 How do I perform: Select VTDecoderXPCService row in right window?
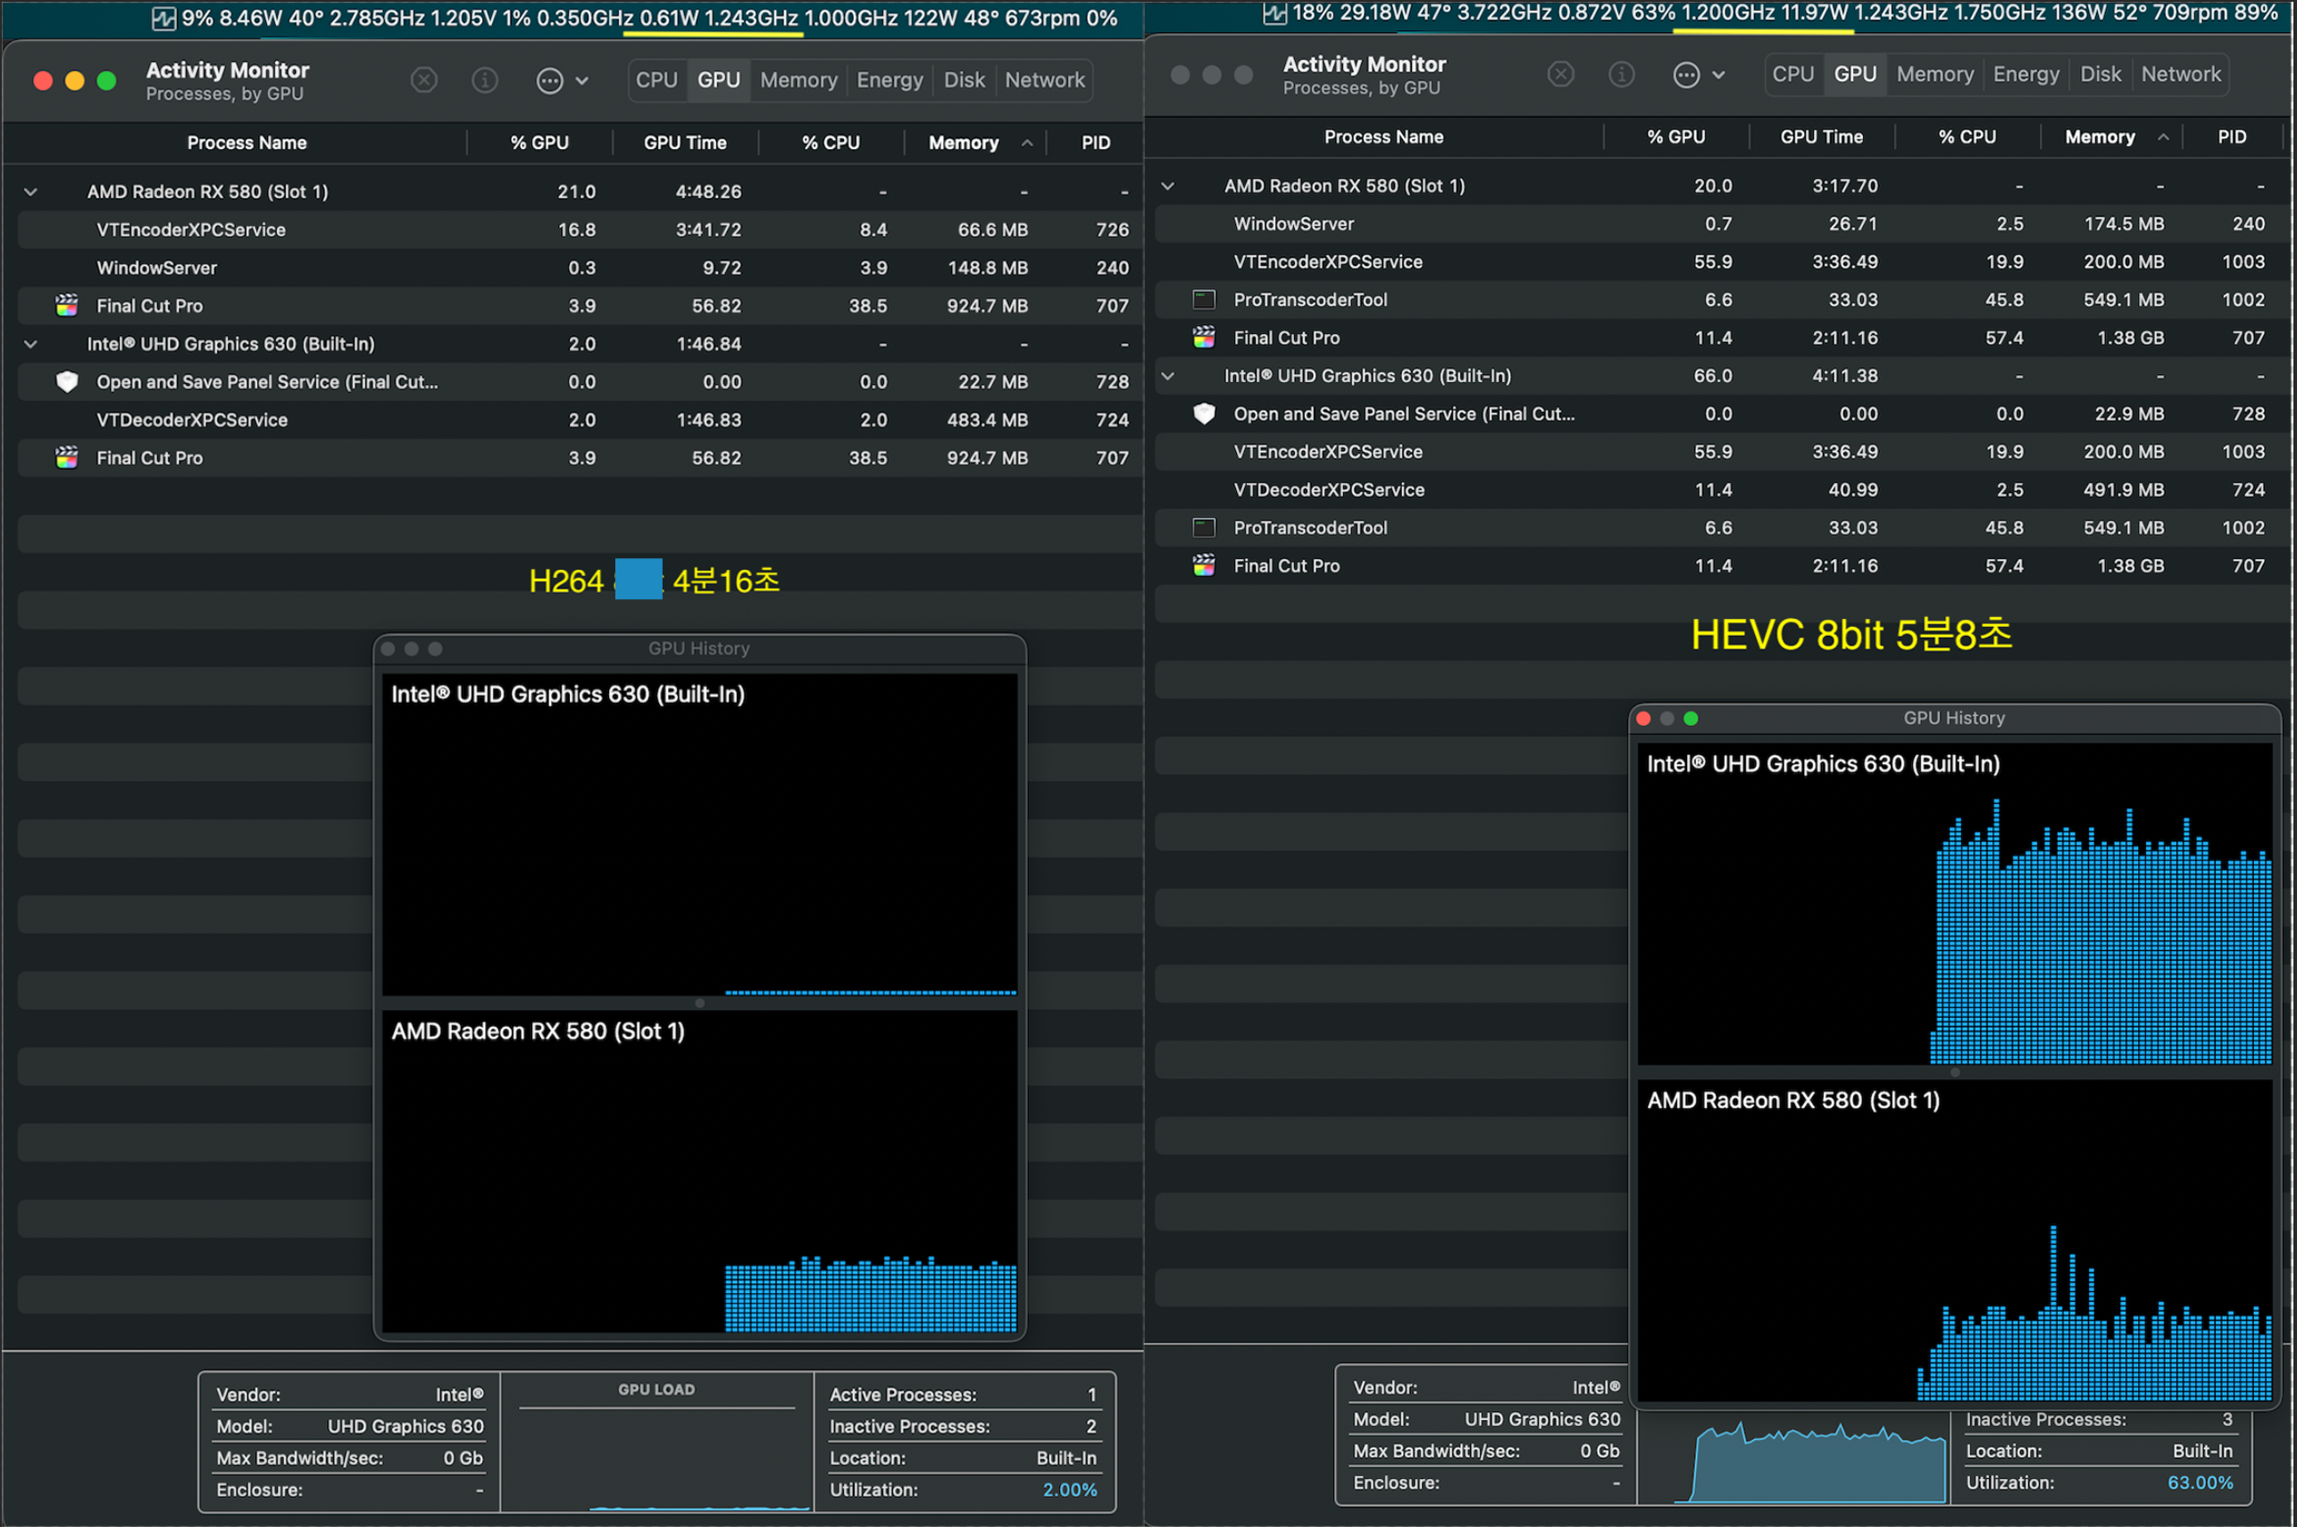coord(1722,490)
